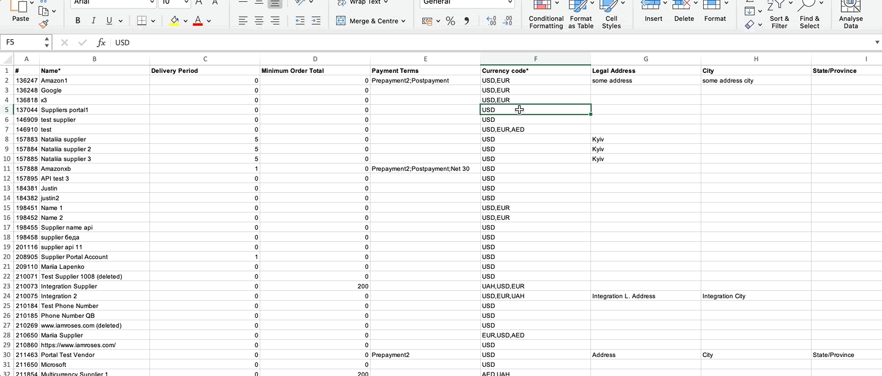
Task: Open the font name Arial combo box
Action: 113,2
